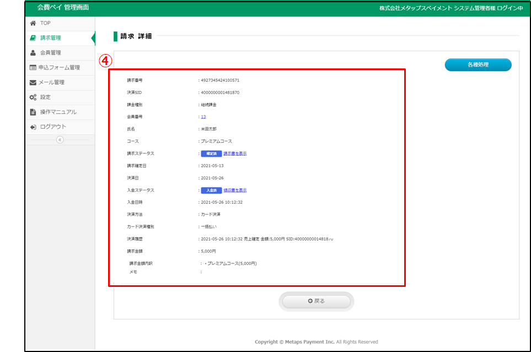
Task: Click the 一括払い card payment type
Action: (208, 227)
